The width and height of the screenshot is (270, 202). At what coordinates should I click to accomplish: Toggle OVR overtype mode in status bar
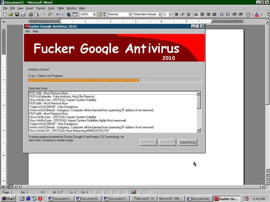pos(123,192)
